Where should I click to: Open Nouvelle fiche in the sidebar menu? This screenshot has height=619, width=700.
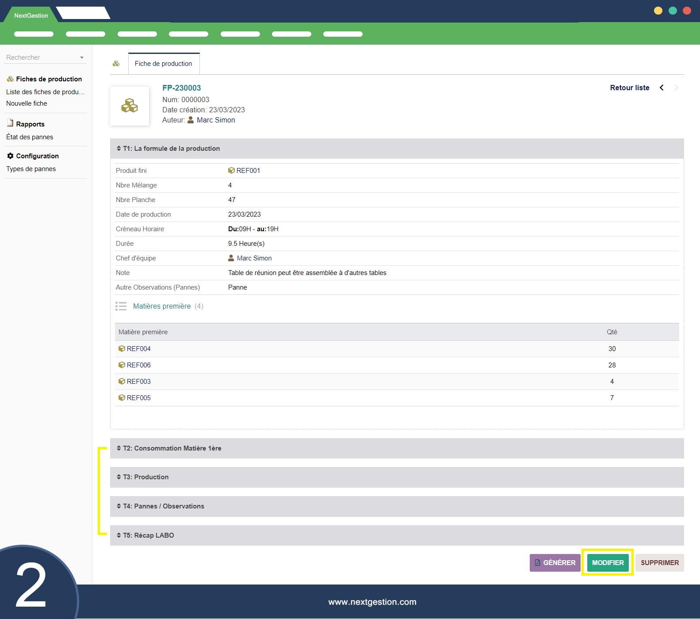click(x=27, y=103)
